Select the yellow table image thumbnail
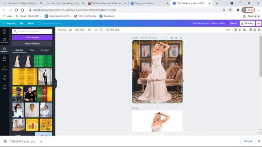 pyautogui.click(x=25, y=77)
